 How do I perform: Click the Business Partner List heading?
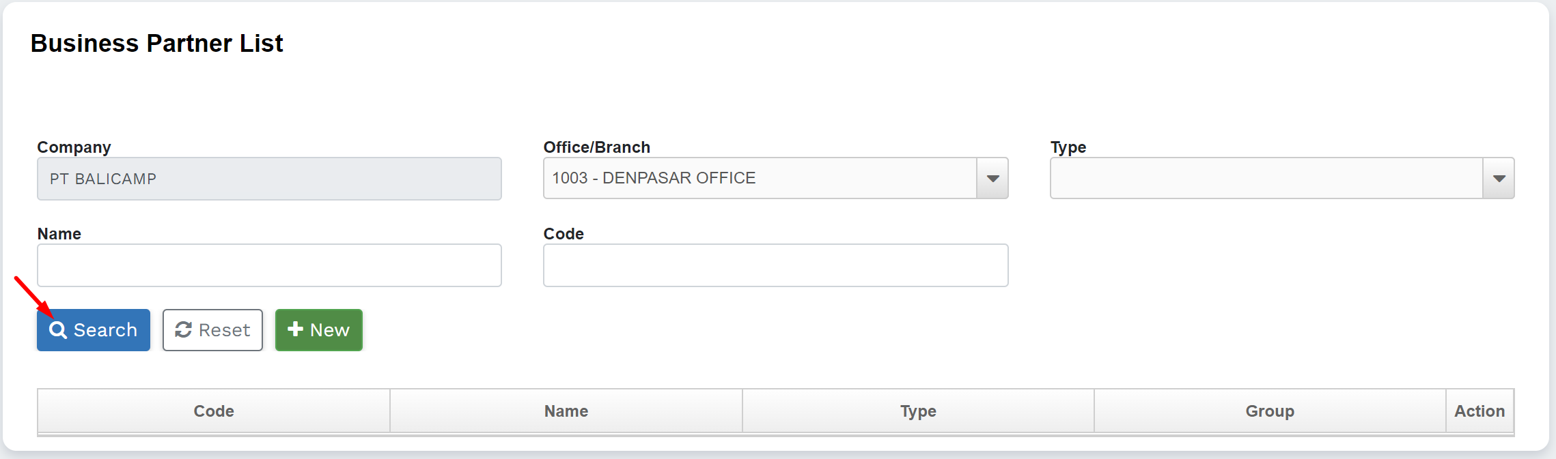pyautogui.click(x=156, y=44)
